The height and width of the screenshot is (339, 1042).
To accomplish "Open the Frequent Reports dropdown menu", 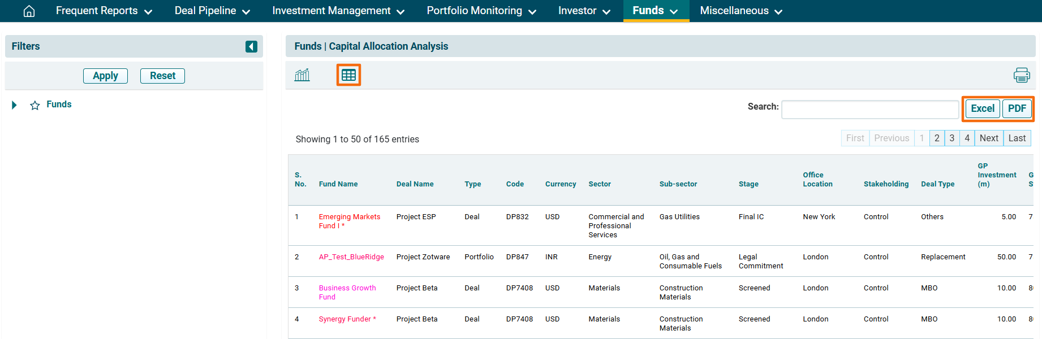I will (104, 11).
